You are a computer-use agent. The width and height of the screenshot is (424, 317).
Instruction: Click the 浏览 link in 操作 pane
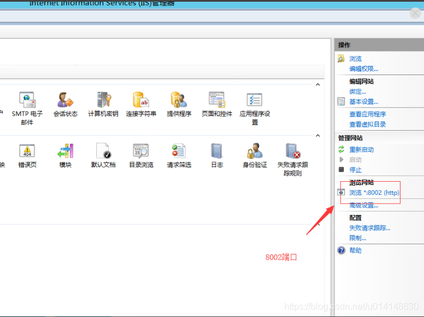tap(355, 58)
